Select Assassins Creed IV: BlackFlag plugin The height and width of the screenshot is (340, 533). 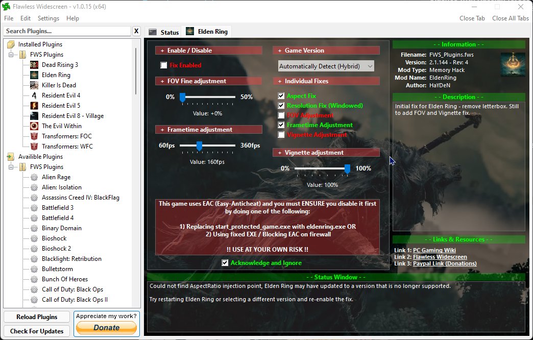tap(81, 198)
